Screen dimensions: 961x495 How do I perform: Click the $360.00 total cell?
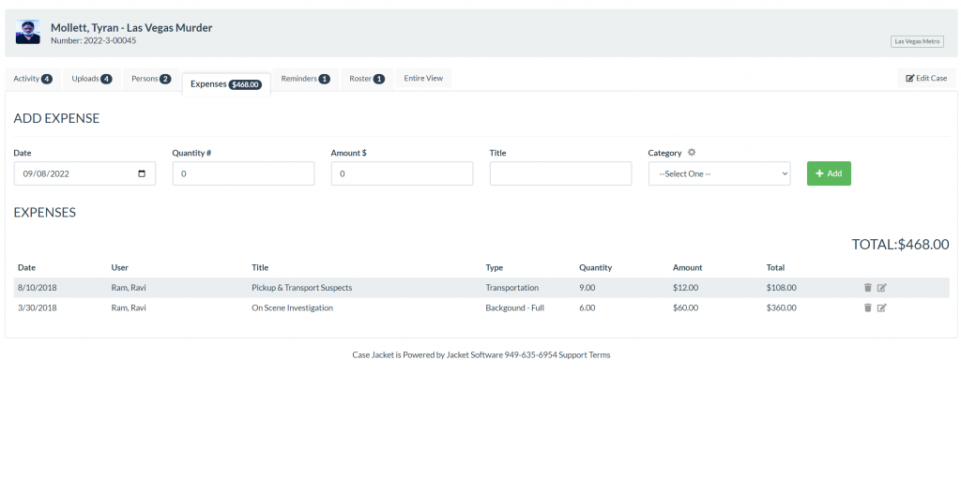782,307
